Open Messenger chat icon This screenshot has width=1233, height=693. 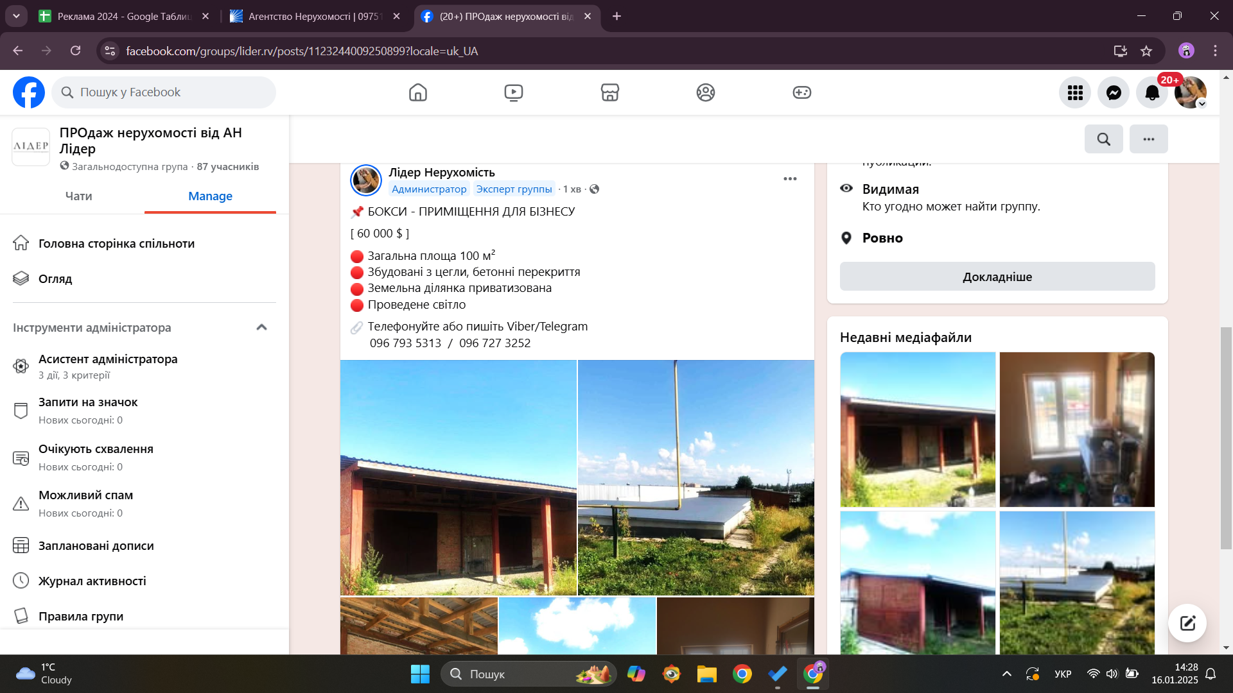pos(1114,92)
